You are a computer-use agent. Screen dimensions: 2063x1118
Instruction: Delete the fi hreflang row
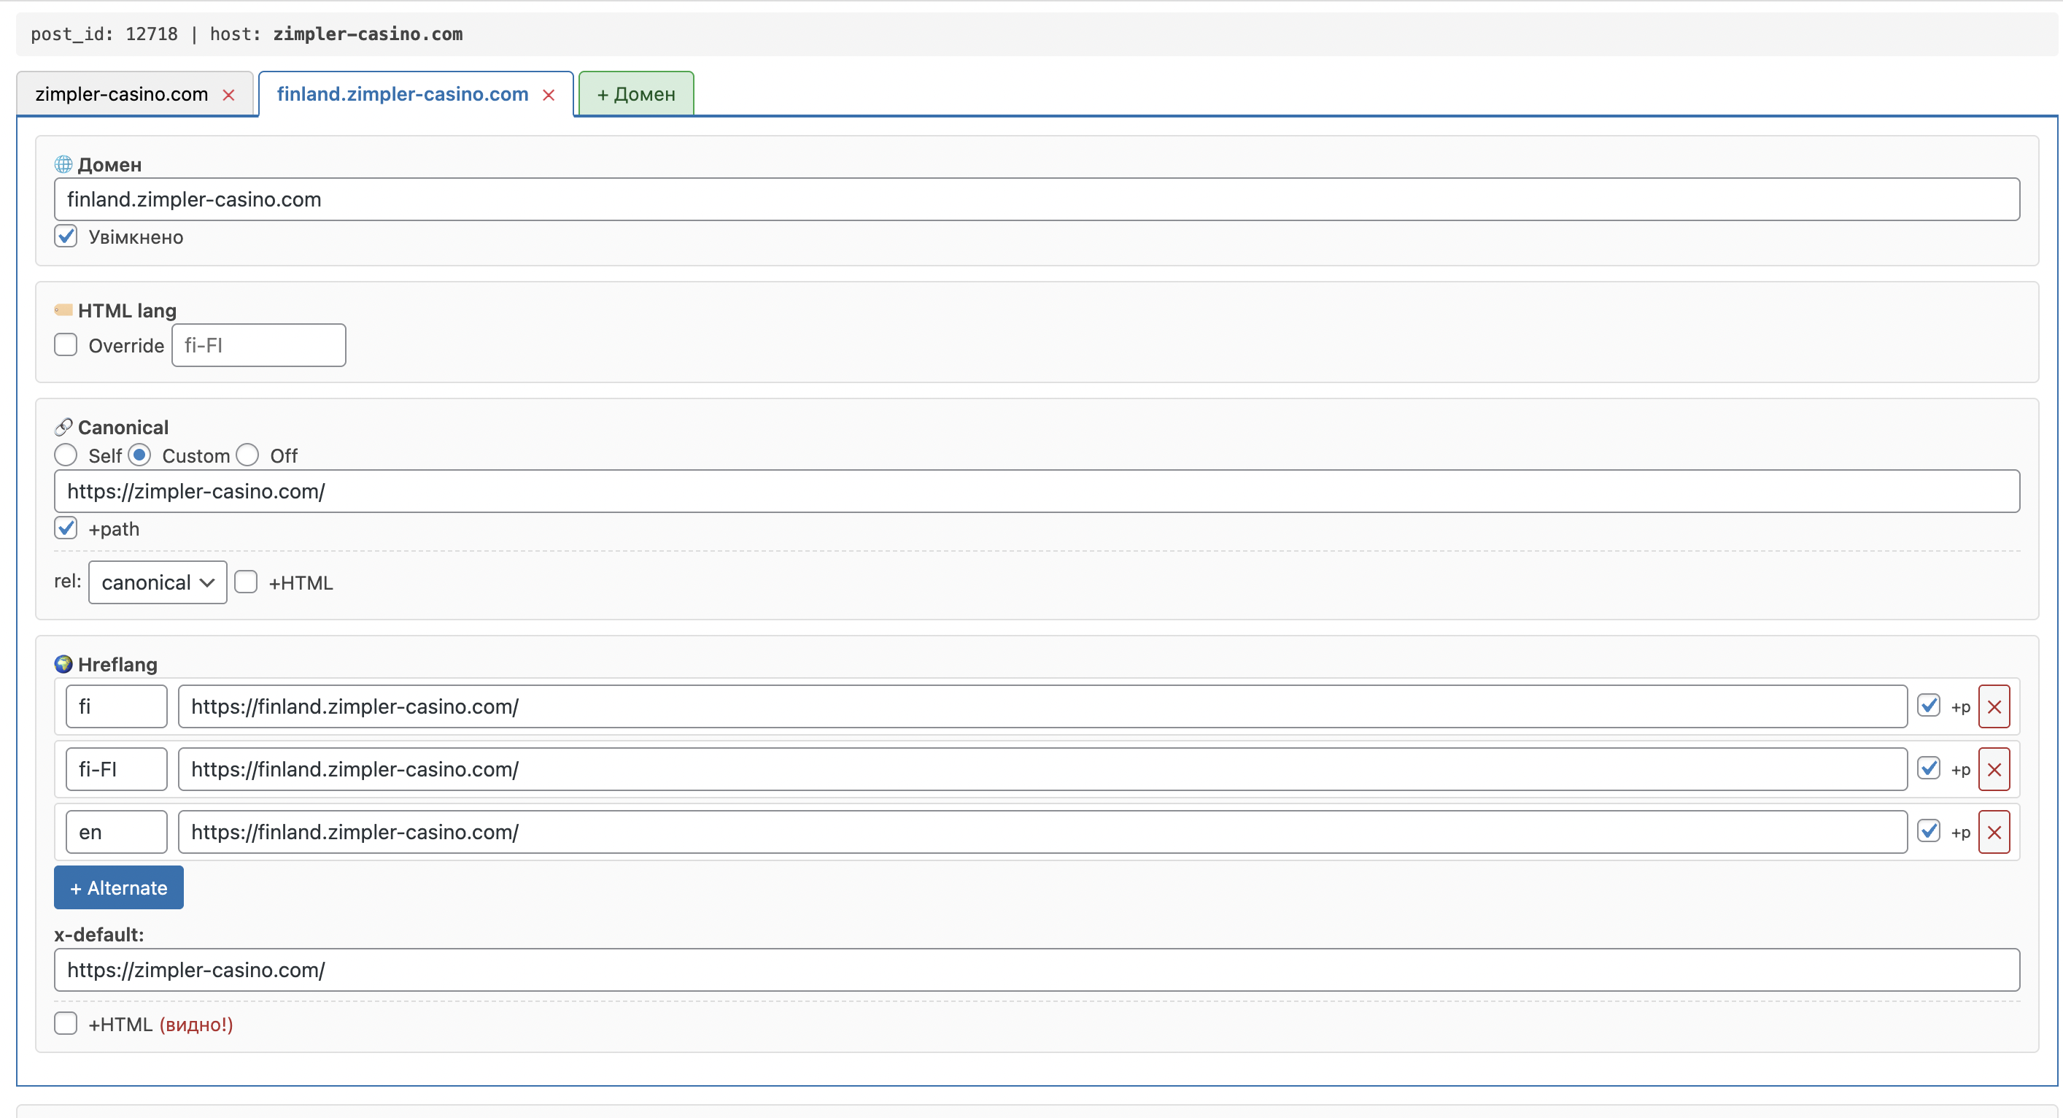[1994, 707]
